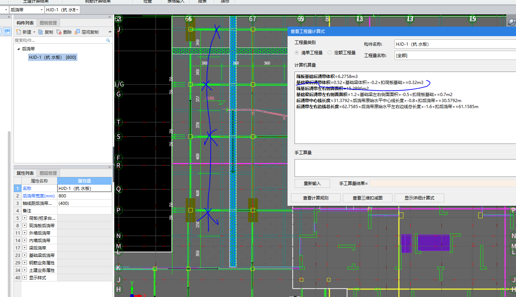
Task: Click the 查看计算规则 button
Action: coord(316,198)
